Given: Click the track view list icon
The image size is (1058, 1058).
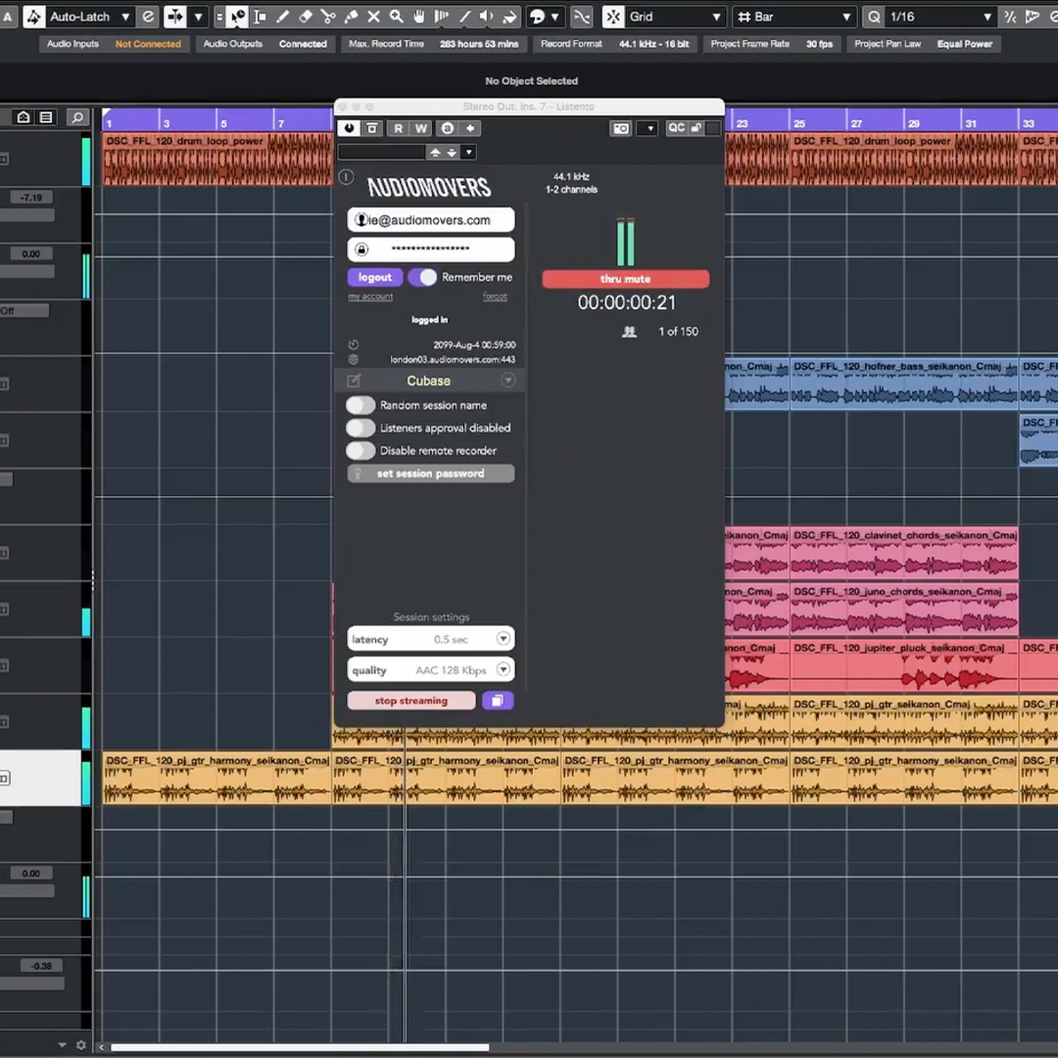Looking at the screenshot, I should (x=46, y=118).
